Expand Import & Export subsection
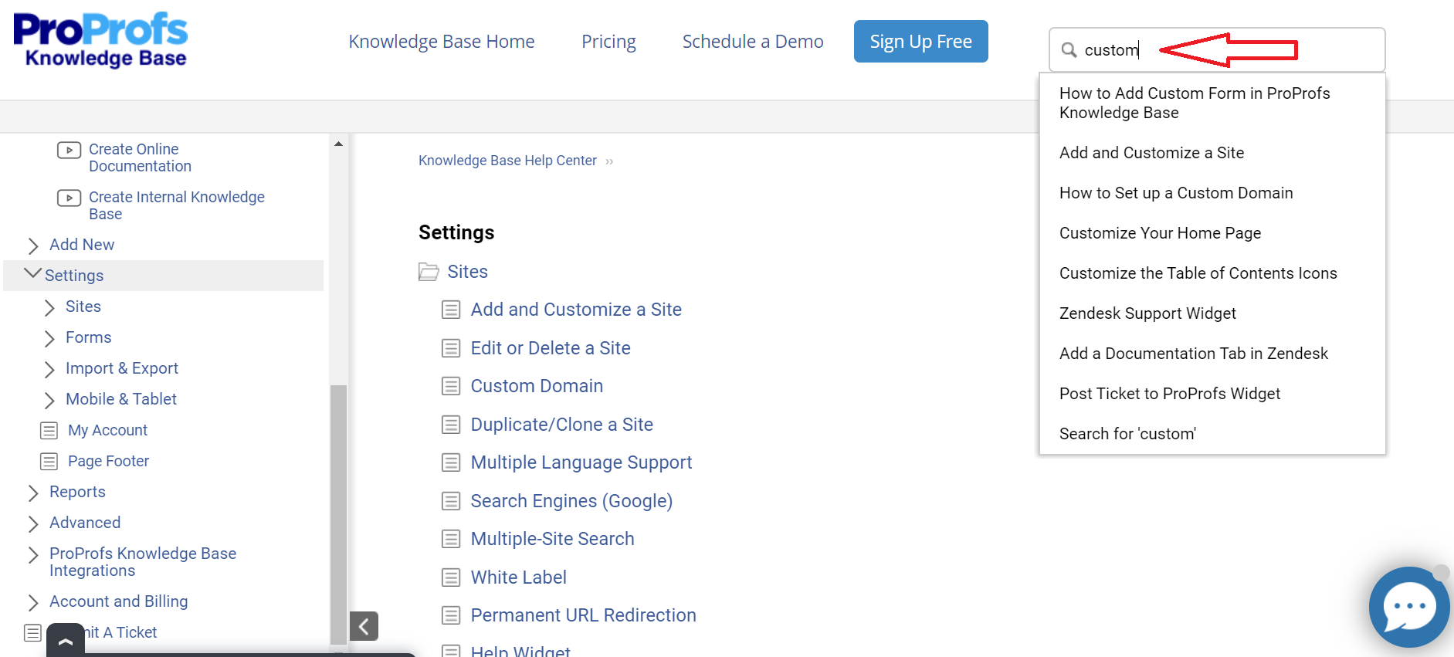The image size is (1454, 657). pyautogui.click(x=49, y=369)
